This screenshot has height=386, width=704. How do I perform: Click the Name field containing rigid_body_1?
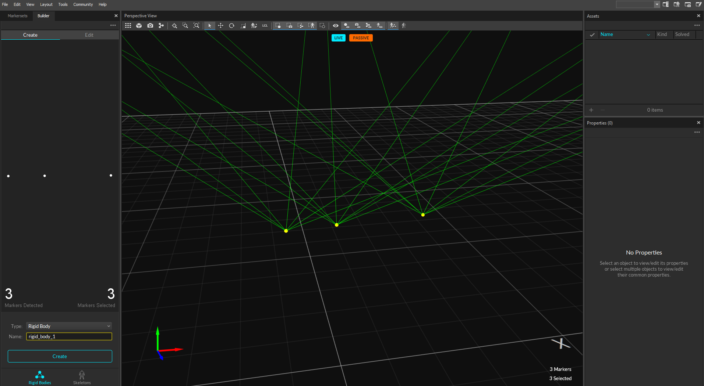point(69,336)
